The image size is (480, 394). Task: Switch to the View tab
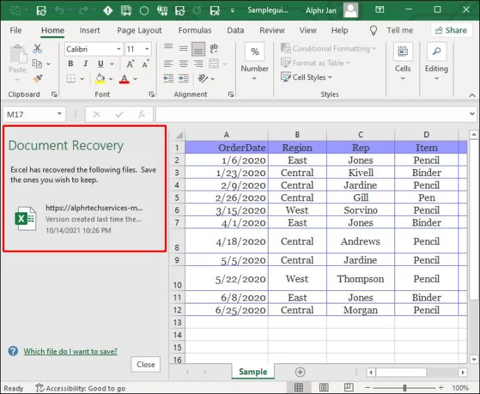307,31
